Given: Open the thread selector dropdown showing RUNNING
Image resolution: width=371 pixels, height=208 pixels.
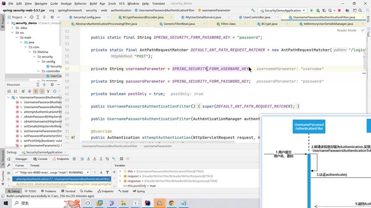Looking at the screenshot, I should [x=52, y=172].
